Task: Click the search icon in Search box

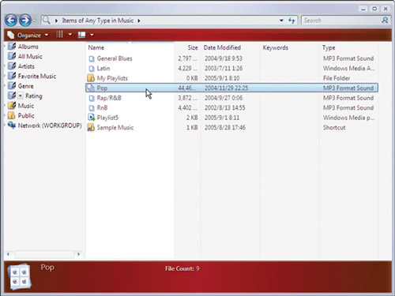Action: coord(385,21)
